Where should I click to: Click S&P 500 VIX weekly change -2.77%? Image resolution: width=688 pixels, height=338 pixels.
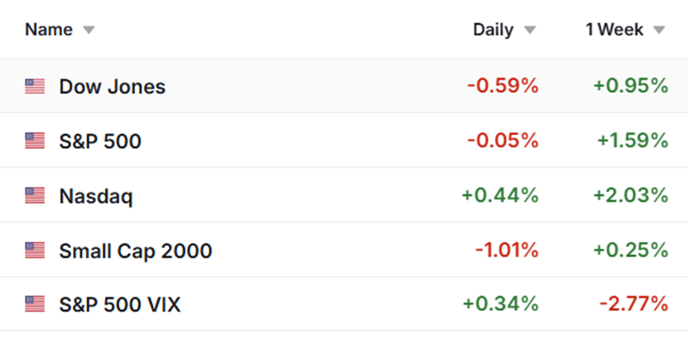(x=634, y=305)
